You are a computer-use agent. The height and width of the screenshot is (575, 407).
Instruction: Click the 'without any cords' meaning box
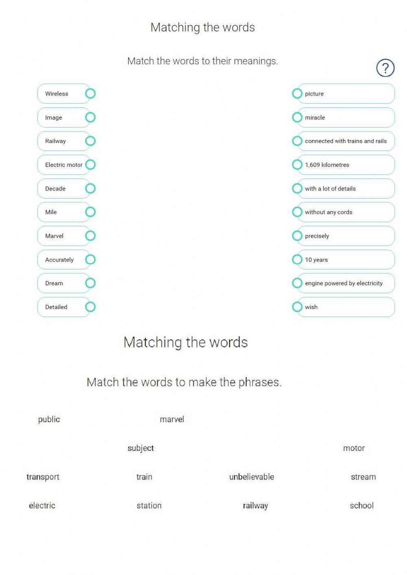pyautogui.click(x=346, y=212)
